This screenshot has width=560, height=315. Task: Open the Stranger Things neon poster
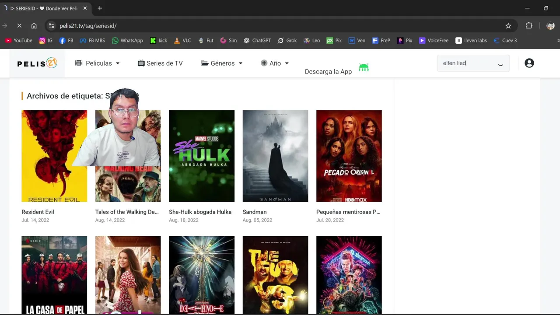[x=349, y=275]
